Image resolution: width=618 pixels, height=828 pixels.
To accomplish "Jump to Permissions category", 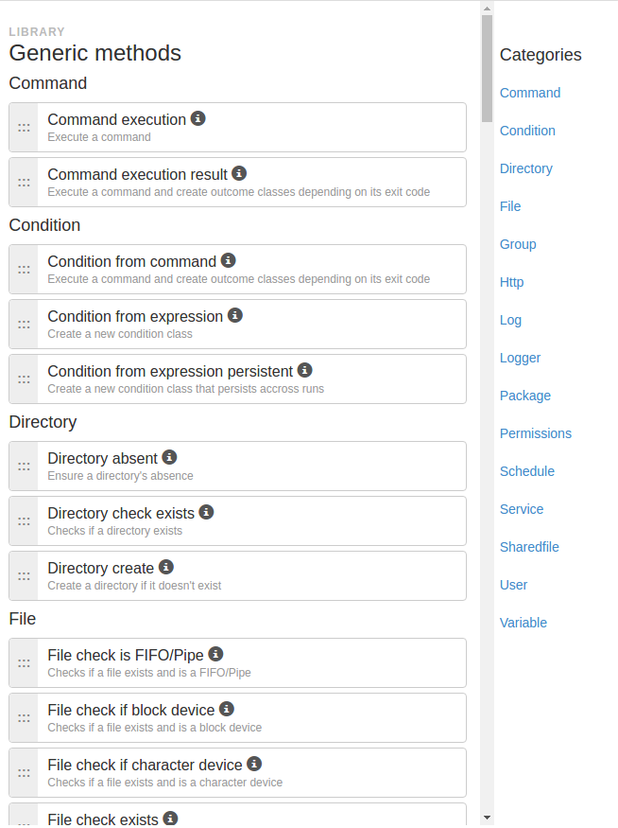I will point(535,433).
